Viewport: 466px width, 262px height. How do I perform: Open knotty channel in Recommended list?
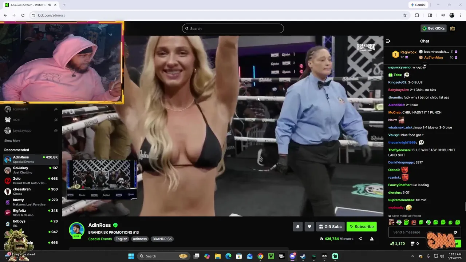pyautogui.click(x=31, y=202)
